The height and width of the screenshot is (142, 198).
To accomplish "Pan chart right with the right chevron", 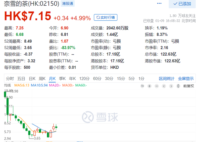I will tap(171, 86).
